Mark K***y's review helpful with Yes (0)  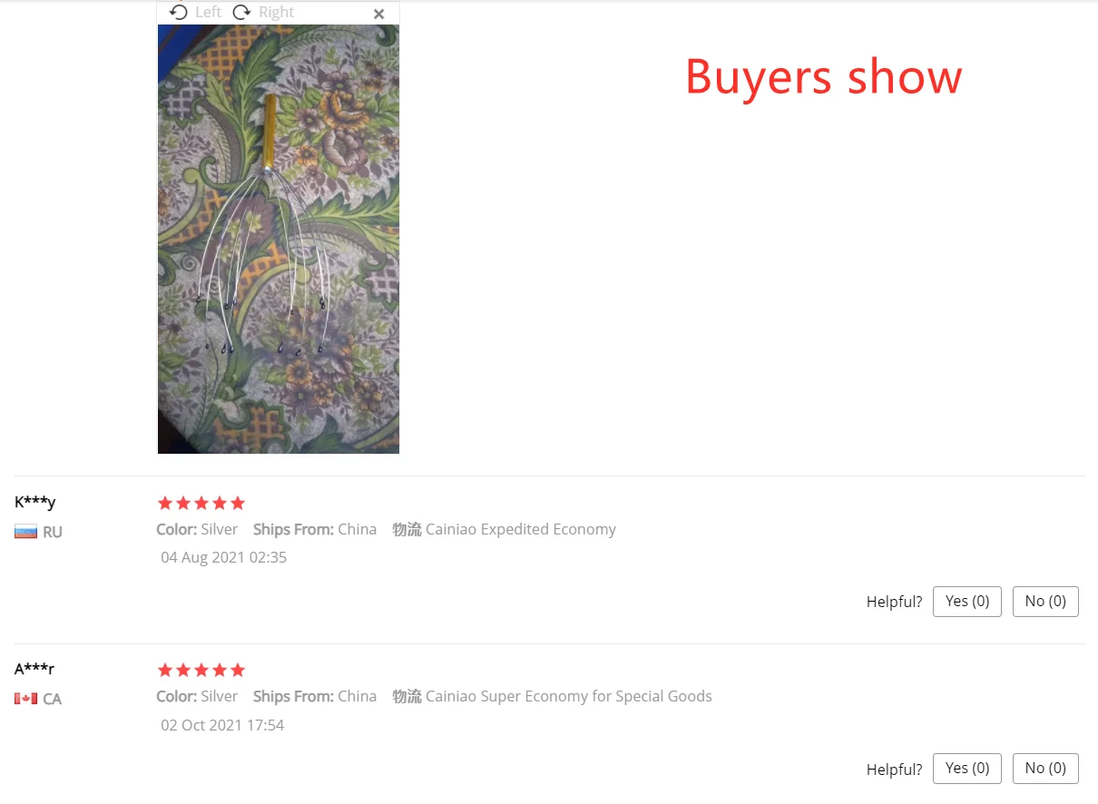pyautogui.click(x=967, y=601)
